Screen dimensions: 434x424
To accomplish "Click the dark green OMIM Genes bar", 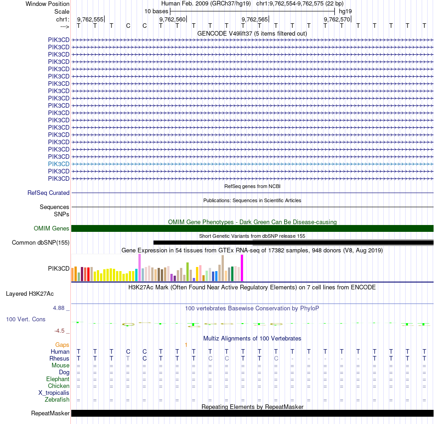I will (x=252, y=229).
